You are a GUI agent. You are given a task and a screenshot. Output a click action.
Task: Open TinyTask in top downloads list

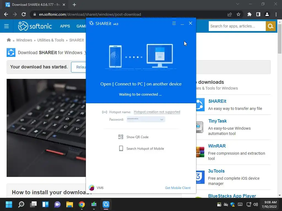(218, 121)
